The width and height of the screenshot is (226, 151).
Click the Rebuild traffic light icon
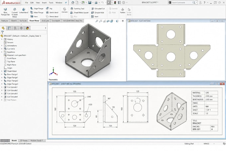115,2
